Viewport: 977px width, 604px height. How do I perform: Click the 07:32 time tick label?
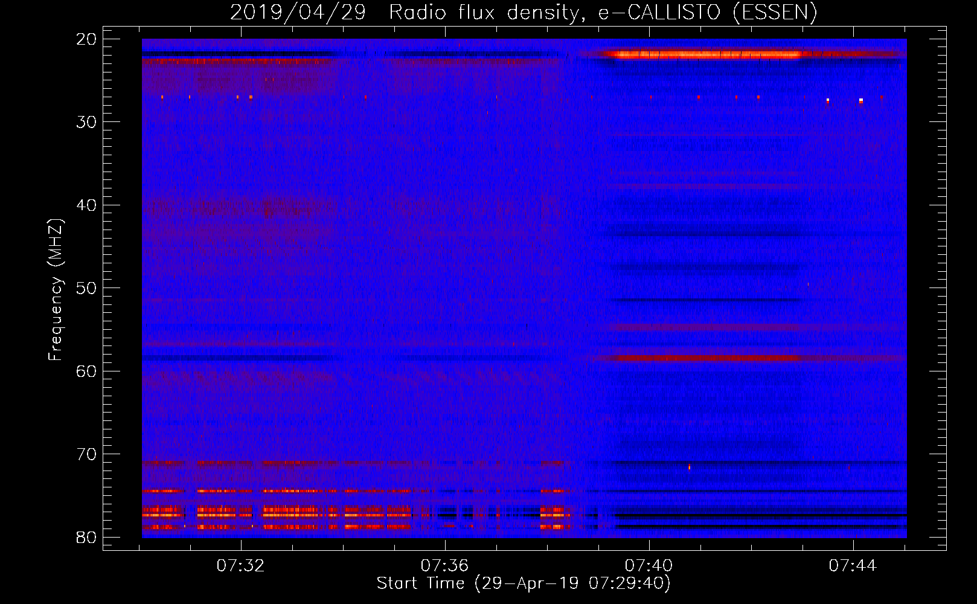(x=240, y=566)
